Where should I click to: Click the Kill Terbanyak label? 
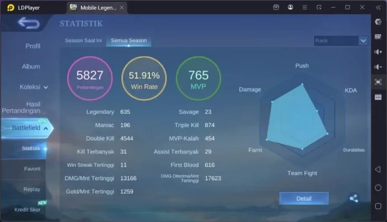click(95, 152)
